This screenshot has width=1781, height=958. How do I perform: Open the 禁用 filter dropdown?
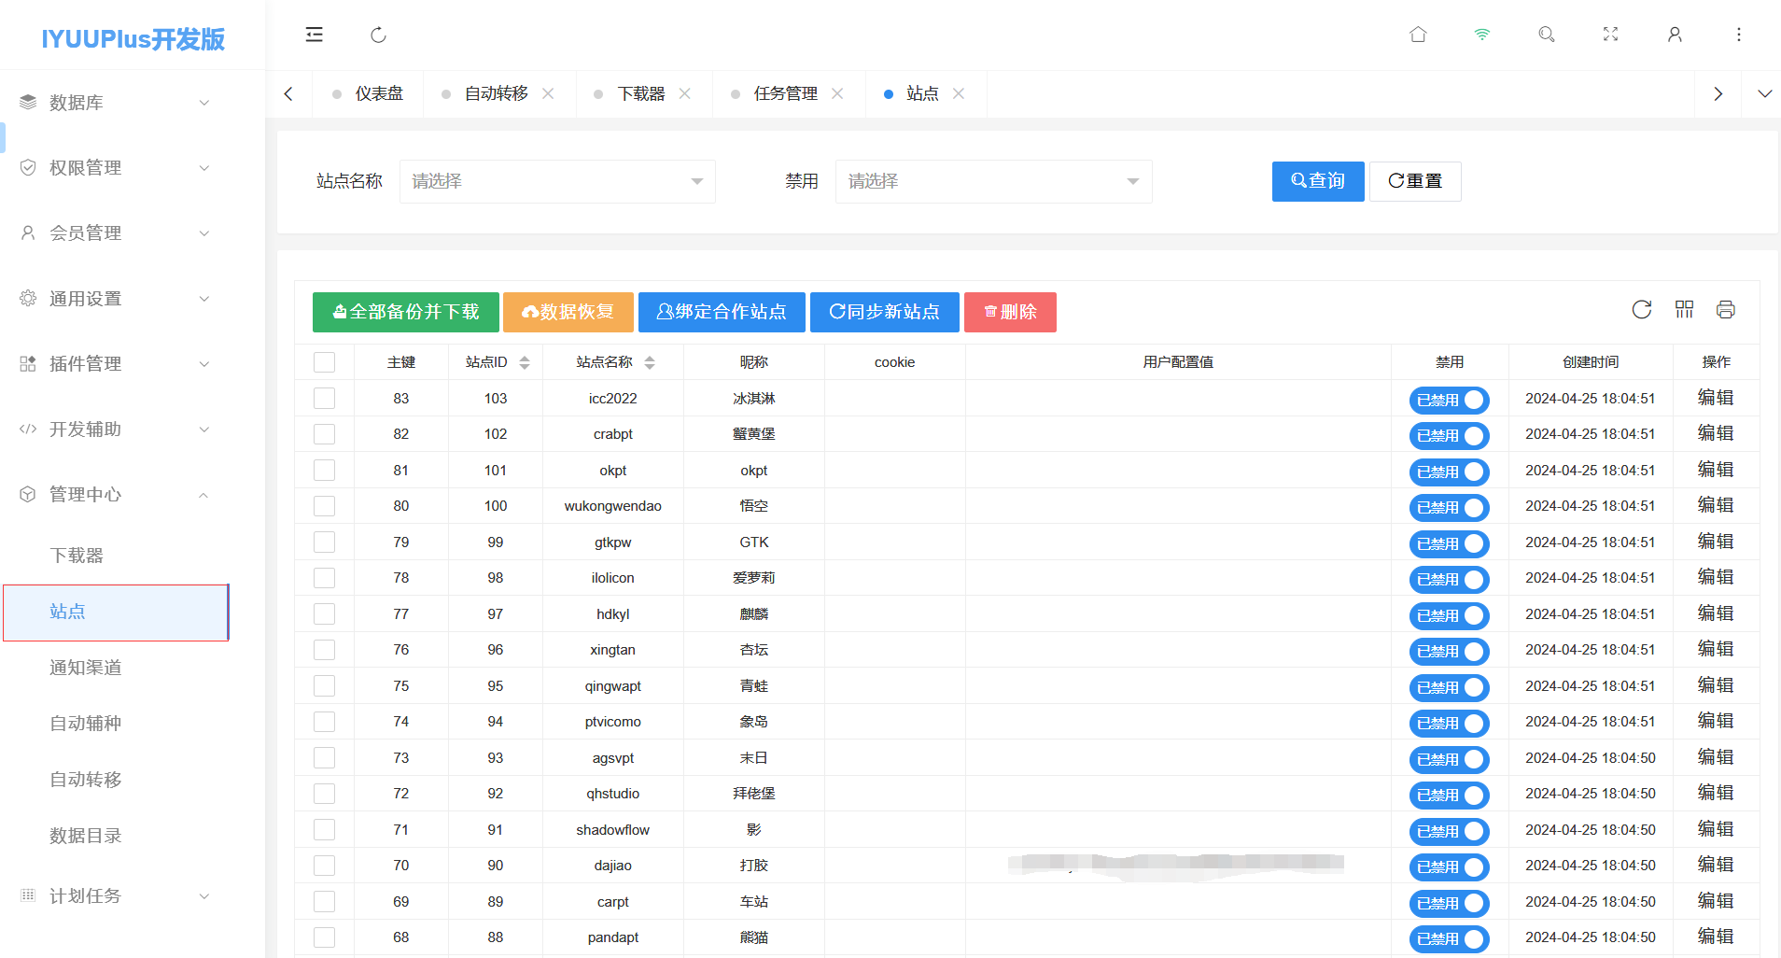pyautogui.click(x=993, y=181)
